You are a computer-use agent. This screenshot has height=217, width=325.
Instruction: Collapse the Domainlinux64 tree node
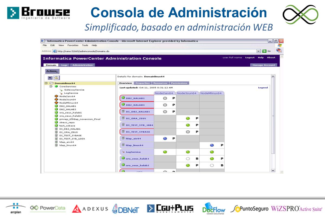pos(46,83)
